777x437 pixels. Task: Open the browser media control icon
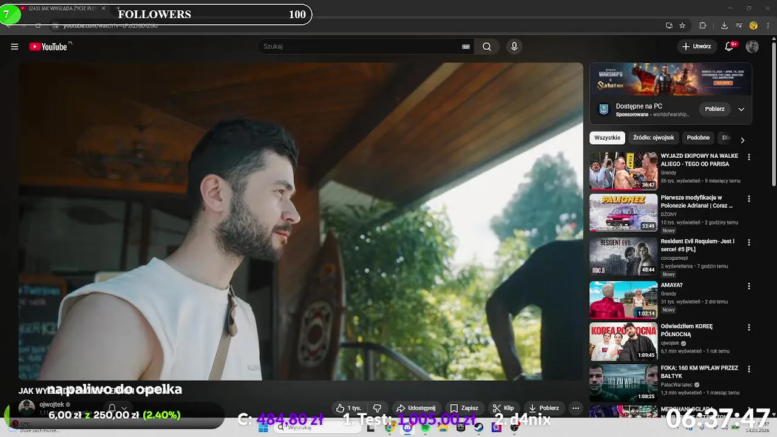pyautogui.click(x=739, y=25)
